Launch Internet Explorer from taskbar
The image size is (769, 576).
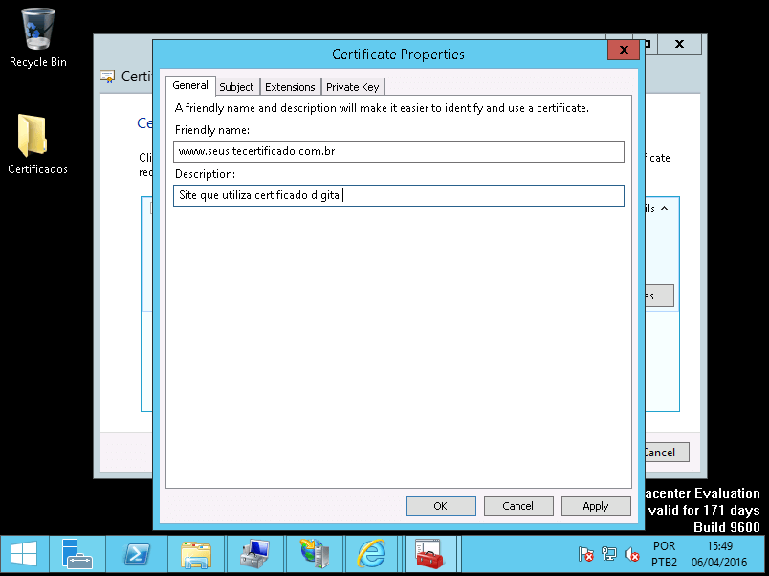(372, 554)
